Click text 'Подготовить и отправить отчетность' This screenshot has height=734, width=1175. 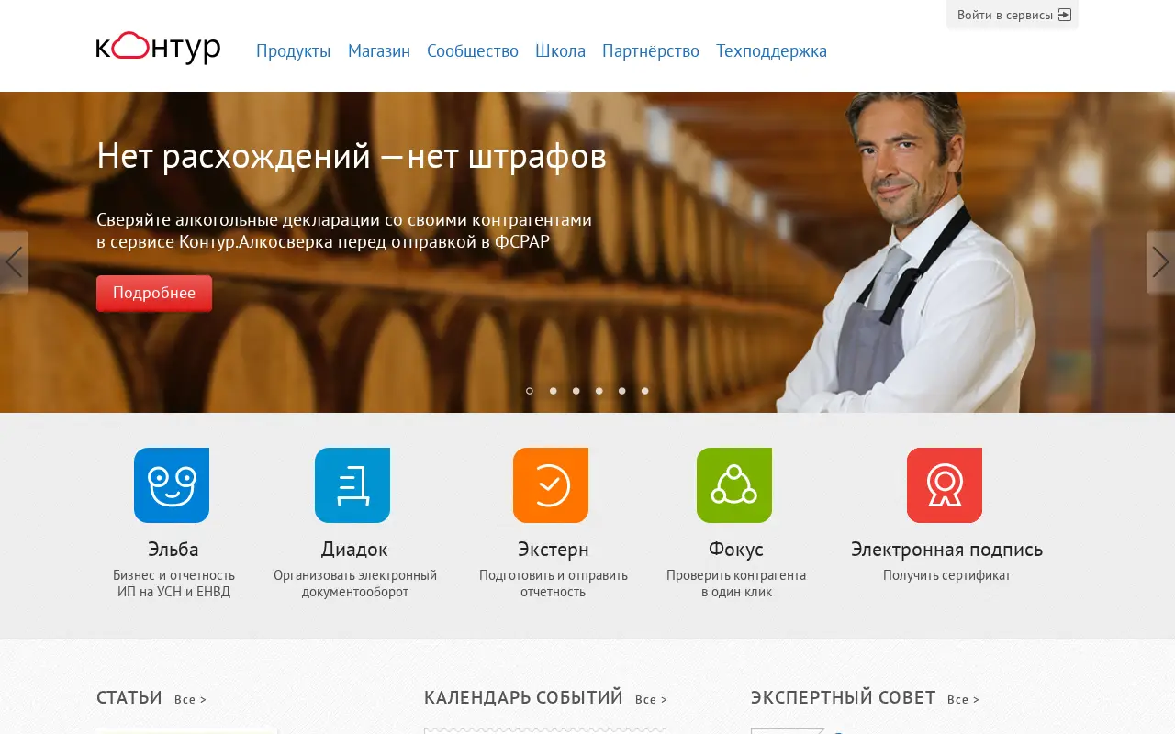pyautogui.click(x=554, y=584)
